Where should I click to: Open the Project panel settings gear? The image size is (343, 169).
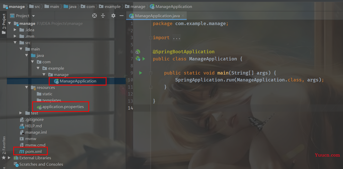(113, 16)
